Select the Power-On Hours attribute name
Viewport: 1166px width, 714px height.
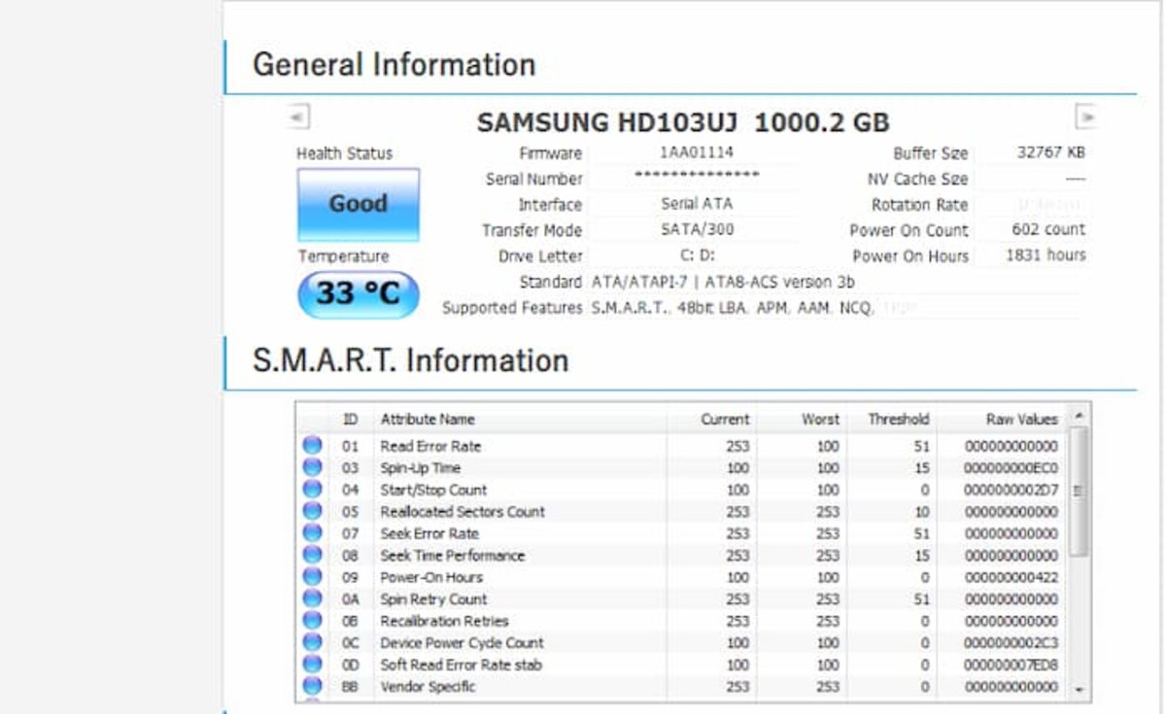(x=431, y=577)
